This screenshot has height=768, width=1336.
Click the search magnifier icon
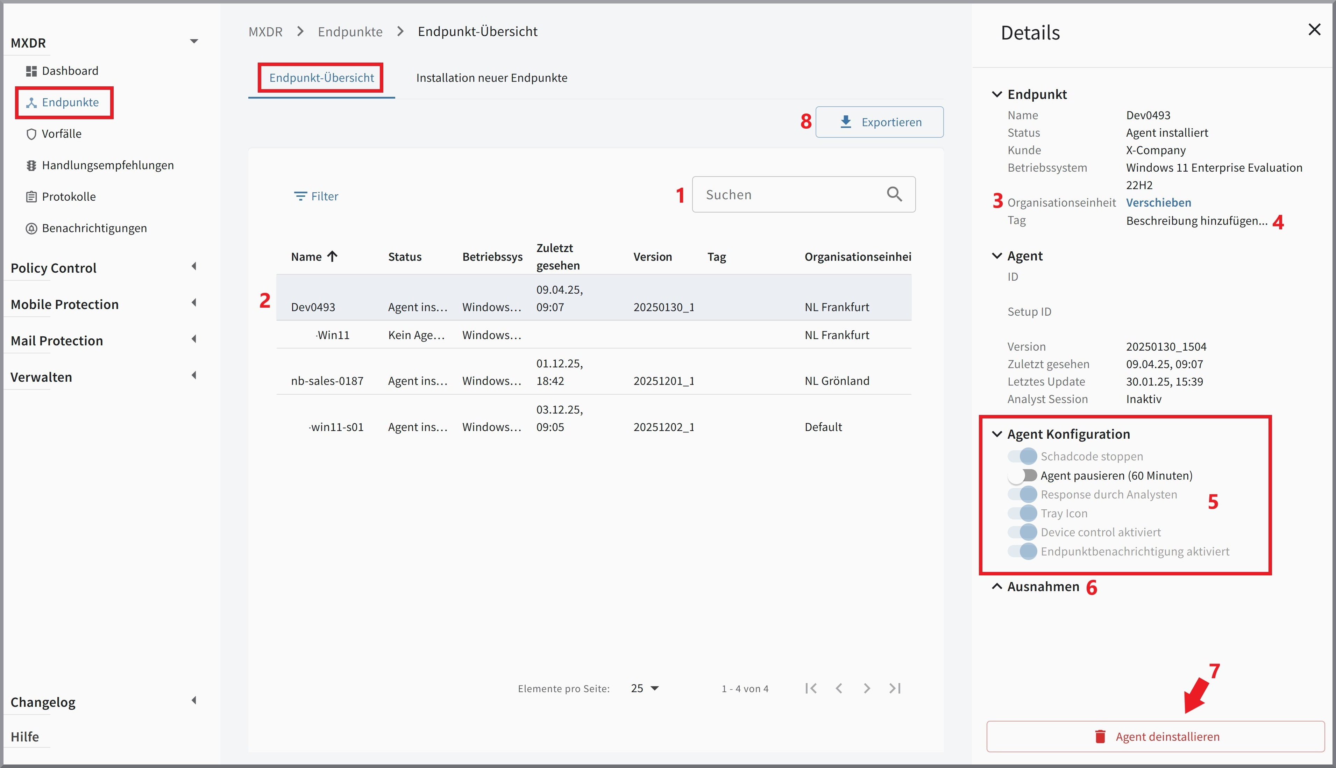894,195
